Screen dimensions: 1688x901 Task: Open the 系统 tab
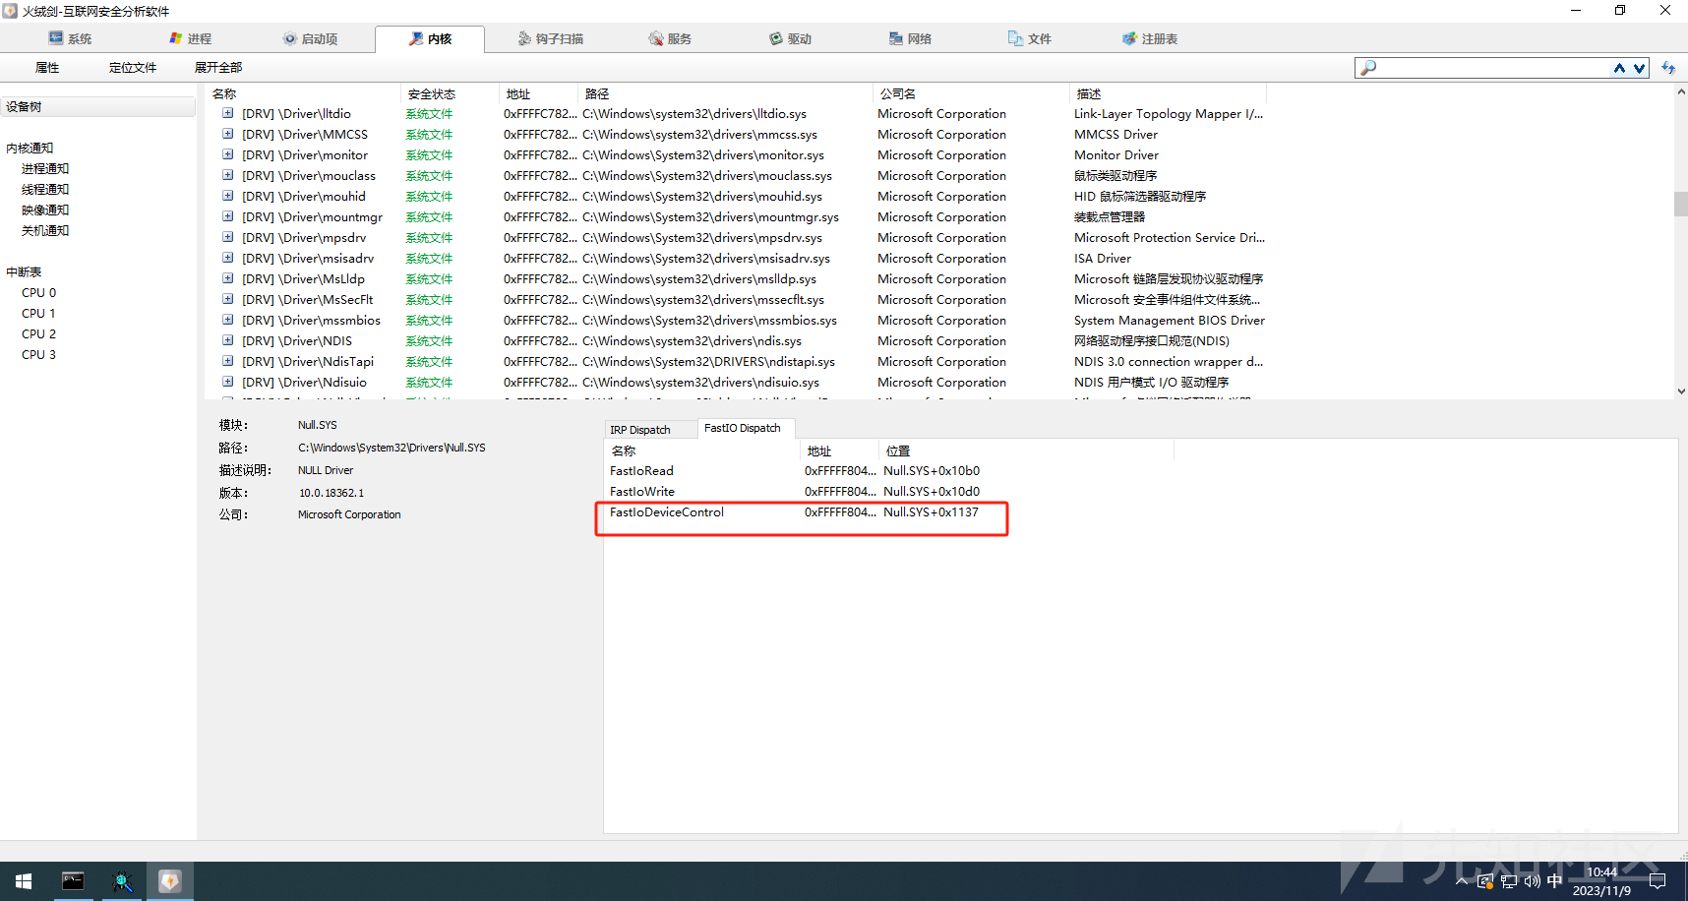[70, 39]
